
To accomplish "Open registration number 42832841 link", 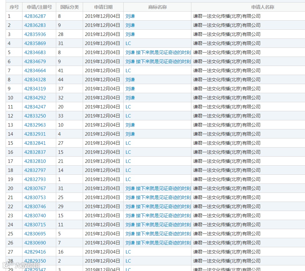I will [x=35, y=143].
